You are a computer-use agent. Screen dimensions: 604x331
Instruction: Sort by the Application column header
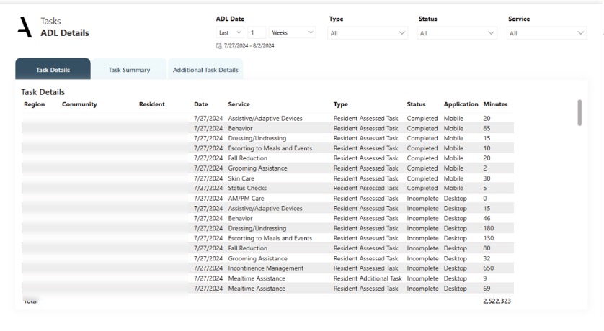(x=461, y=104)
